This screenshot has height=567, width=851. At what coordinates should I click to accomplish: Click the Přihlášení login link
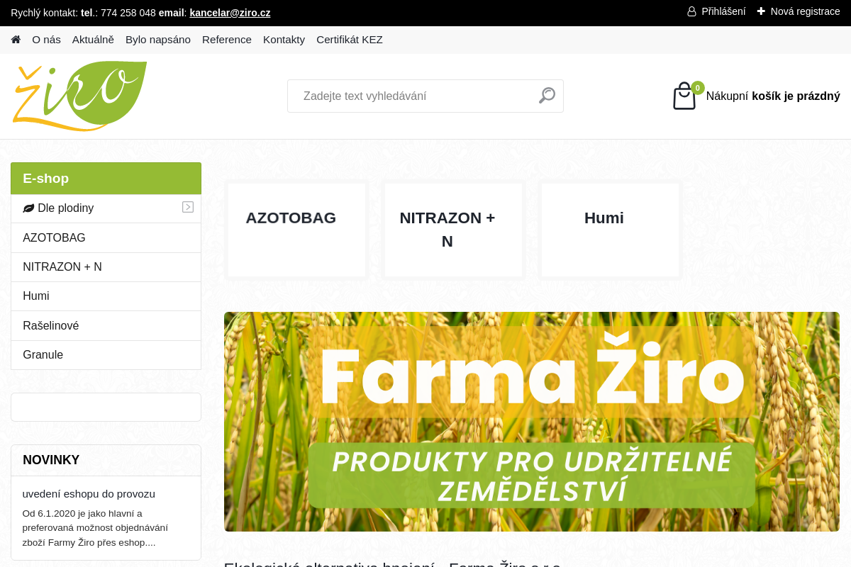(x=723, y=11)
